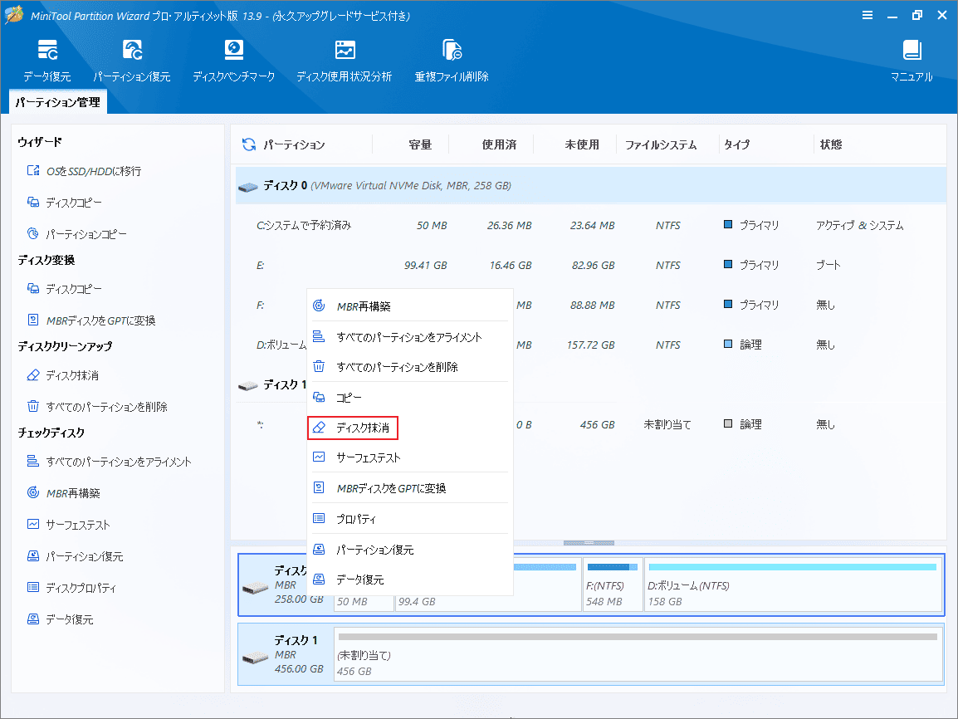
Task: Run サーフェステスト from sidebar
Action: point(68,525)
